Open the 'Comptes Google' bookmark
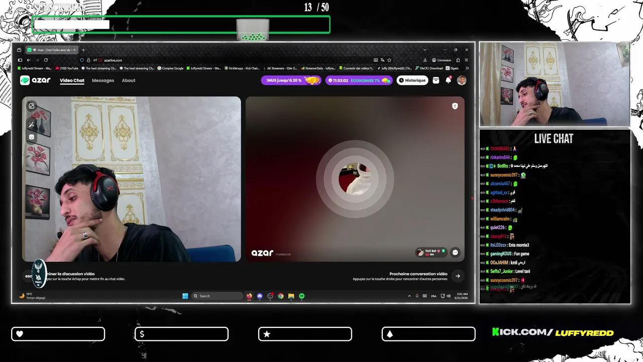Screen dimensions: 643x362 pyautogui.click(x=171, y=68)
